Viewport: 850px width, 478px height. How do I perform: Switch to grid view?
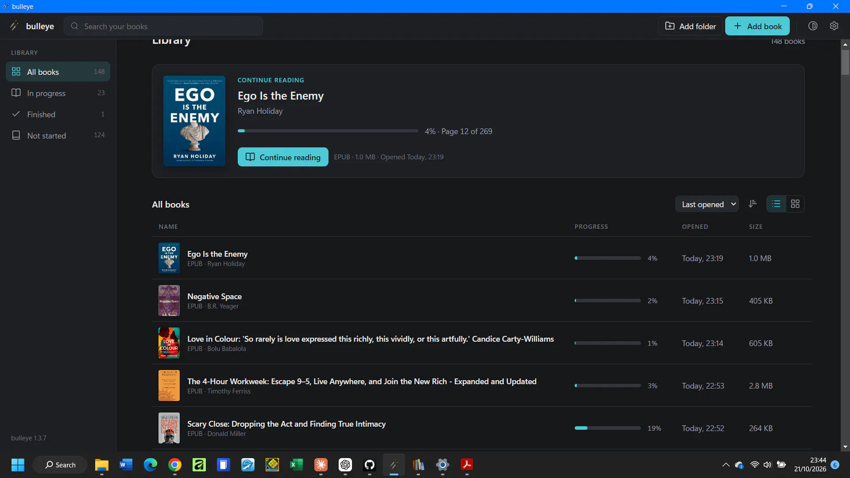795,204
